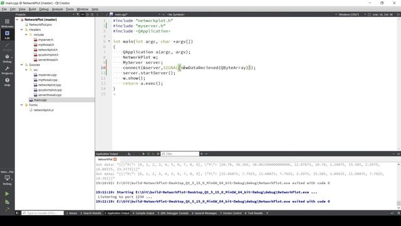Open the Issues pane tab
Screen dimensions: 401x226
point(72,213)
